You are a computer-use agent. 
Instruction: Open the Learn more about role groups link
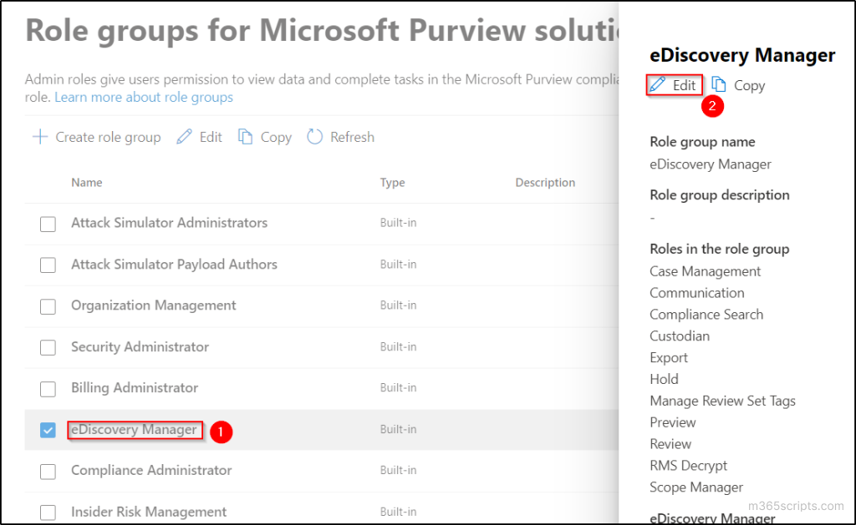[144, 97]
